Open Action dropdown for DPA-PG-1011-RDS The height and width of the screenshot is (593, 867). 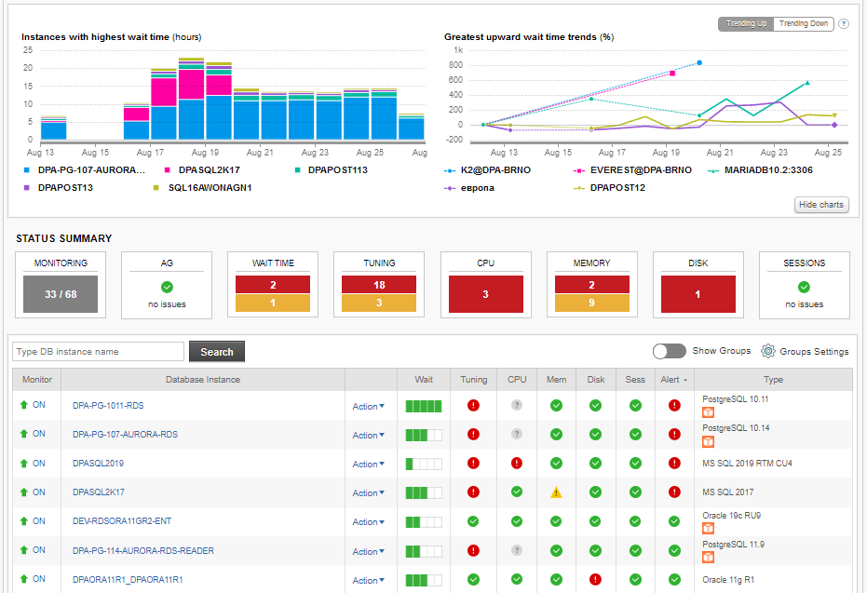click(x=368, y=407)
